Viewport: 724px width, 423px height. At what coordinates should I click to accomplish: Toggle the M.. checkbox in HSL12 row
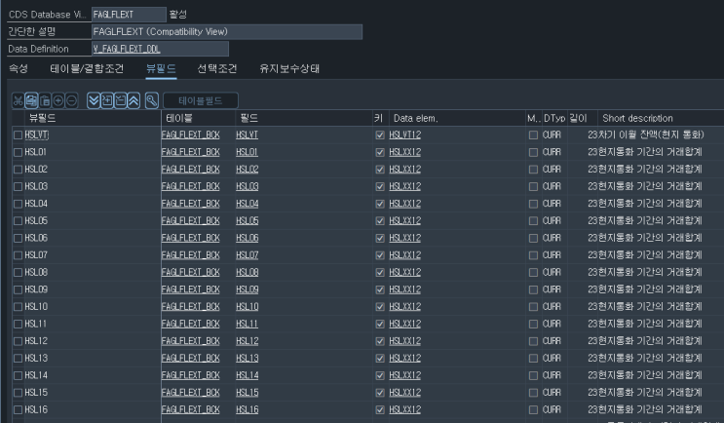point(533,341)
